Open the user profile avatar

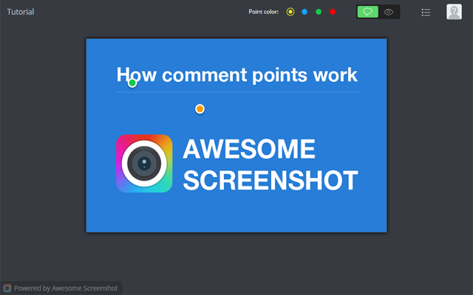(x=454, y=12)
